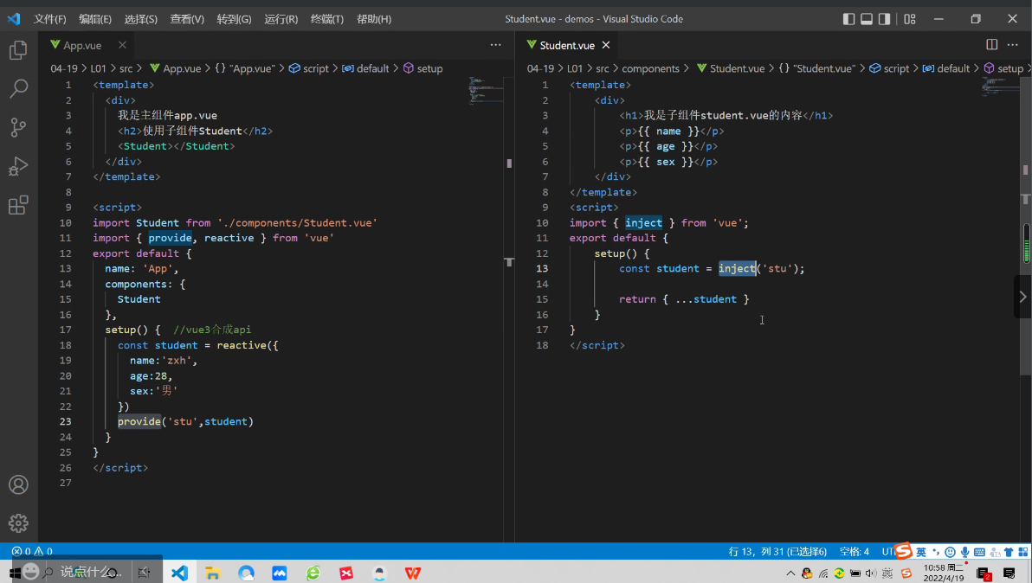Open the Manage gear settings icon
Screen dimensions: 1032x583
pos(18,523)
